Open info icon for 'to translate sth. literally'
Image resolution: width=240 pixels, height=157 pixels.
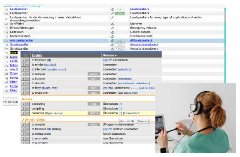coord(23,129)
